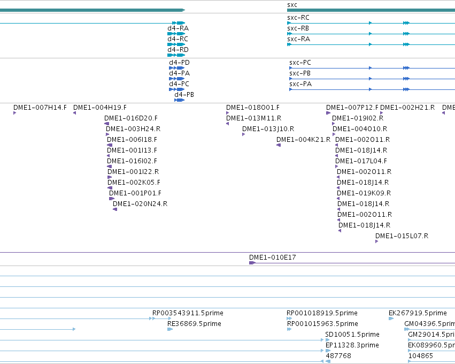Select the d4-RC transcript label
The width and height of the screenshot is (455, 364).
point(178,39)
